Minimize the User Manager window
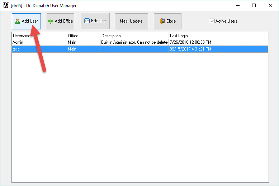Image resolution: width=279 pixels, height=186 pixels. [238, 5]
